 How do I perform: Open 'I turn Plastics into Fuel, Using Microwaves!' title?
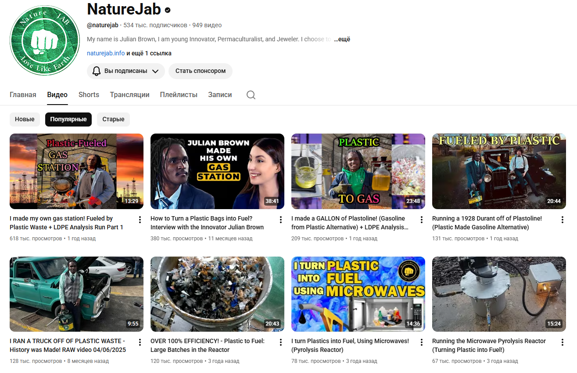pyautogui.click(x=350, y=345)
